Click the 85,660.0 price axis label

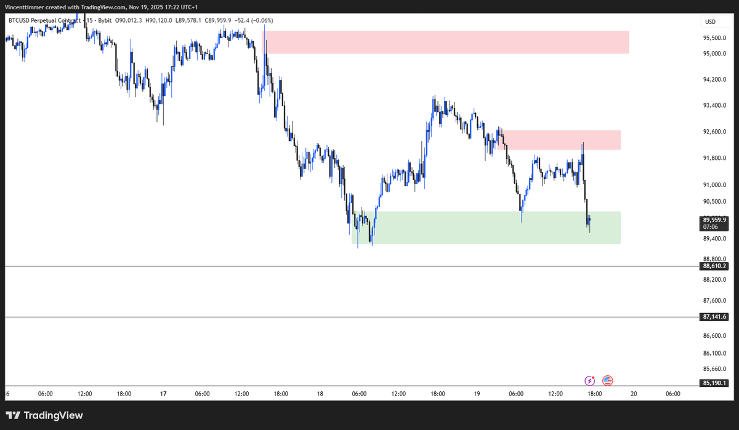pyautogui.click(x=714, y=368)
